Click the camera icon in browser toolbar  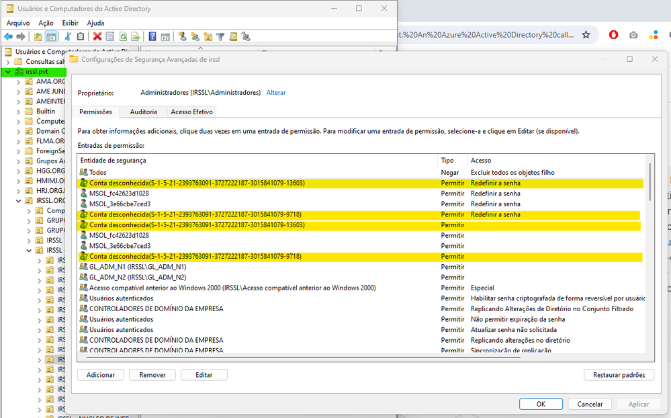(633, 35)
